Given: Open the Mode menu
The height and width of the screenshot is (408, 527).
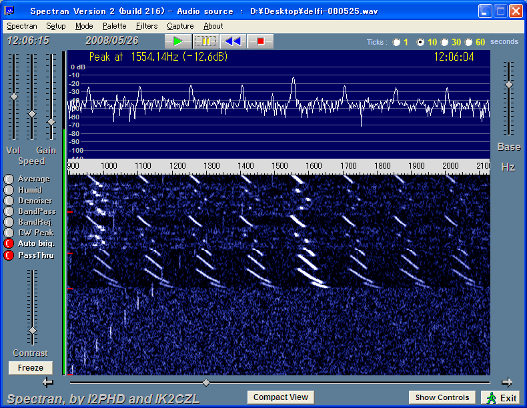Looking at the screenshot, I should (x=84, y=26).
